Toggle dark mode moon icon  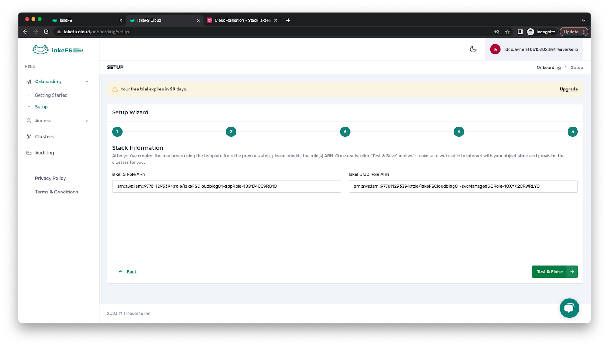[473, 49]
